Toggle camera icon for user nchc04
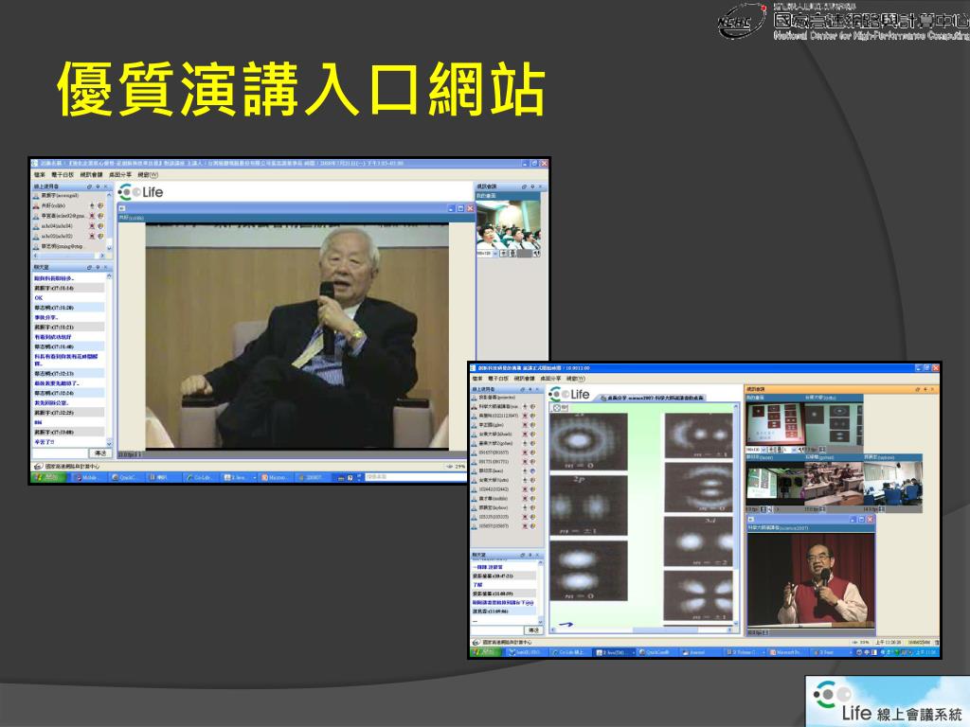 (100, 225)
